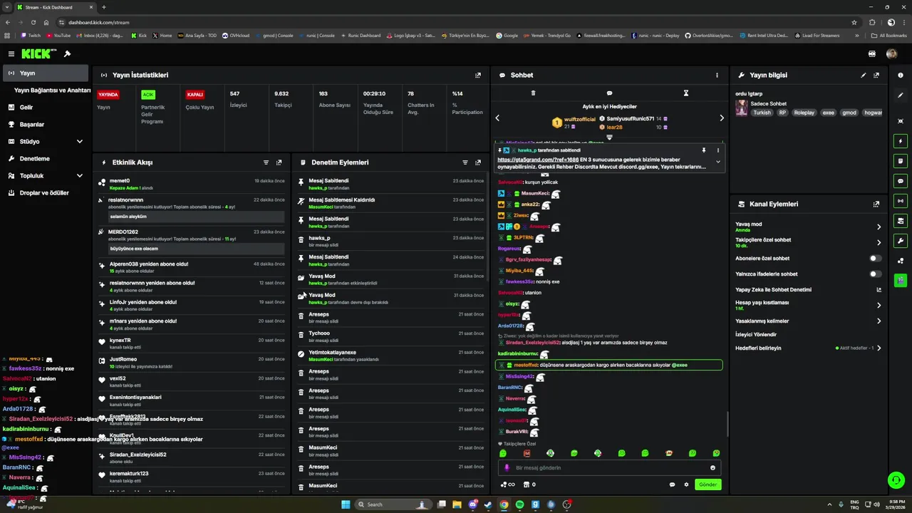The height and width of the screenshot is (513, 912).
Task: Click the wrench icon in right sidebar
Action: coord(901,241)
